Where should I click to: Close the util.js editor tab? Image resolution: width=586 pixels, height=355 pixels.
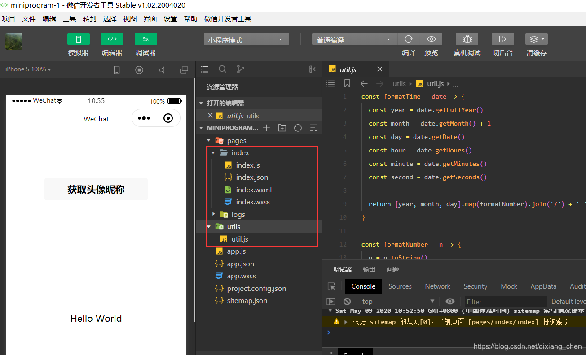tap(380, 69)
